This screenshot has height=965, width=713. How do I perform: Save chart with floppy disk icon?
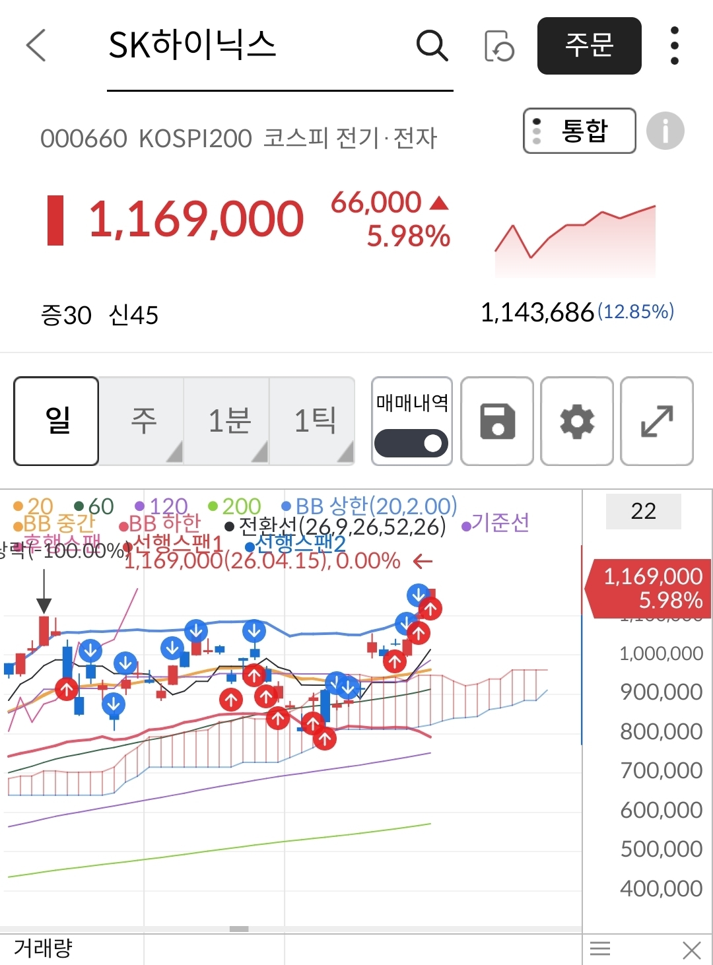click(x=497, y=421)
